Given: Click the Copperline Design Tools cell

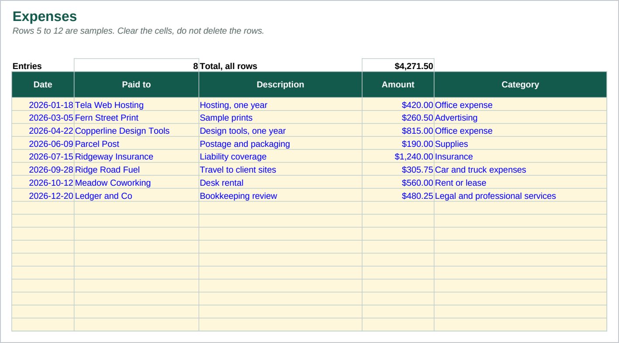Looking at the screenshot, I should click(136, 131).
